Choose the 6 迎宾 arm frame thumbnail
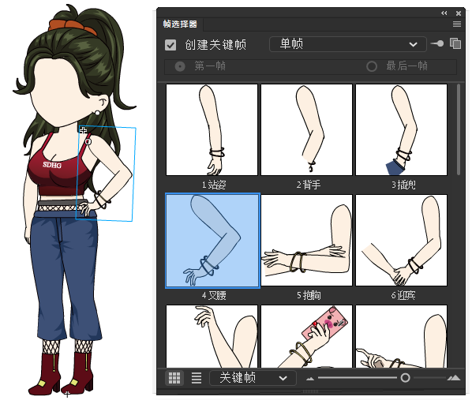Viewport: 472px width, 404px height. click(401, 241)
